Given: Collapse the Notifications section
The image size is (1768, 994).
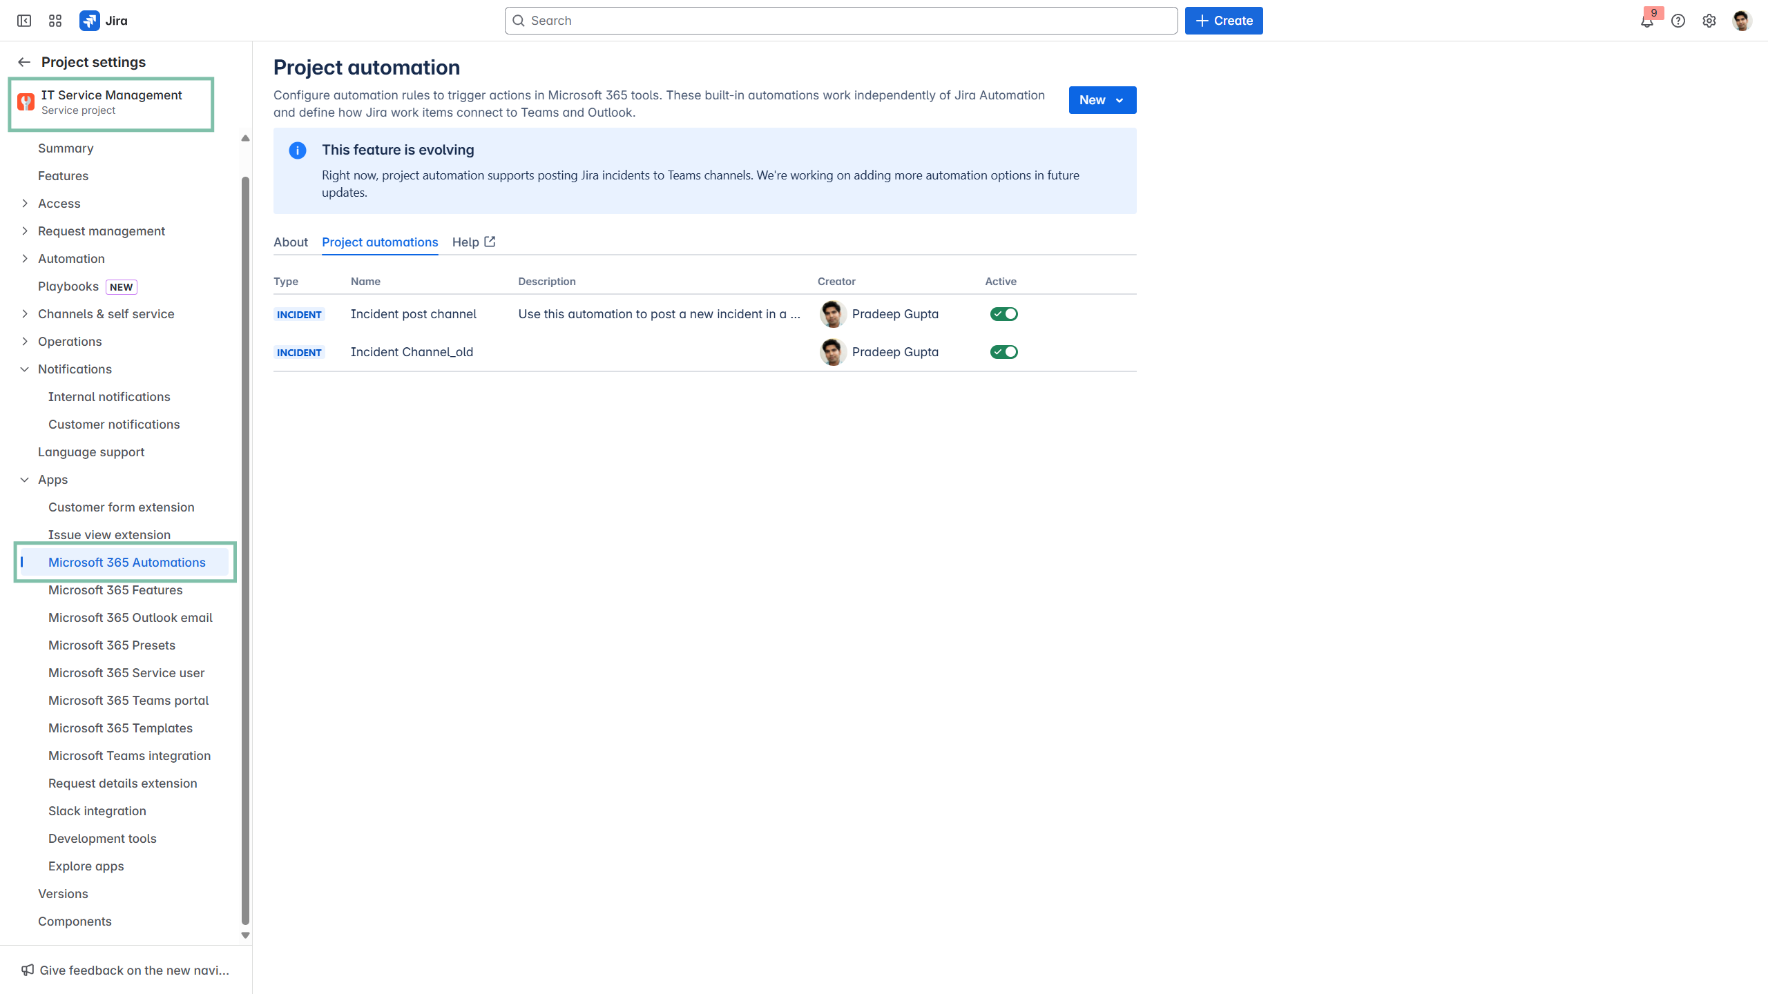Looking at the screenshot, I should coord(25,369).
